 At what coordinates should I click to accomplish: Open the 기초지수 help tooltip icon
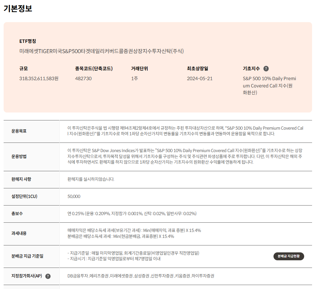266,68
